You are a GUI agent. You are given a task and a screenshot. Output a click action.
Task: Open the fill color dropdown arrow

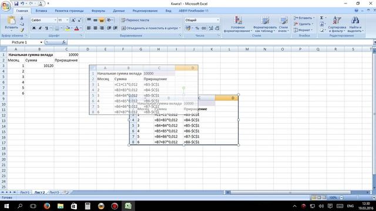(72, 28)
